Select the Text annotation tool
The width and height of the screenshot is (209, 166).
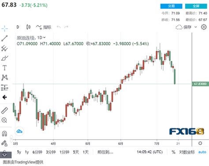point(4,68)
